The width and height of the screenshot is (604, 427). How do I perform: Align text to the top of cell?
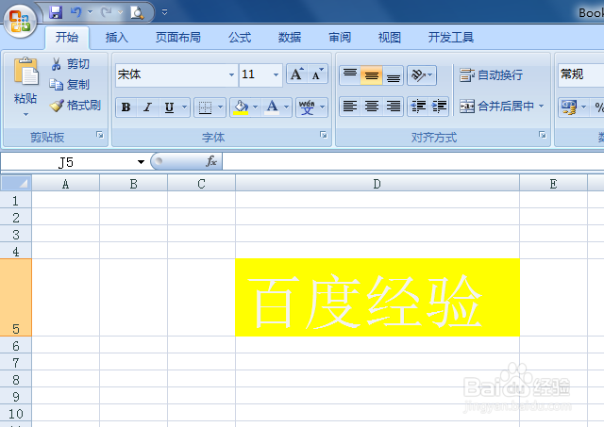pyautogui.click(x=350, y=74)
